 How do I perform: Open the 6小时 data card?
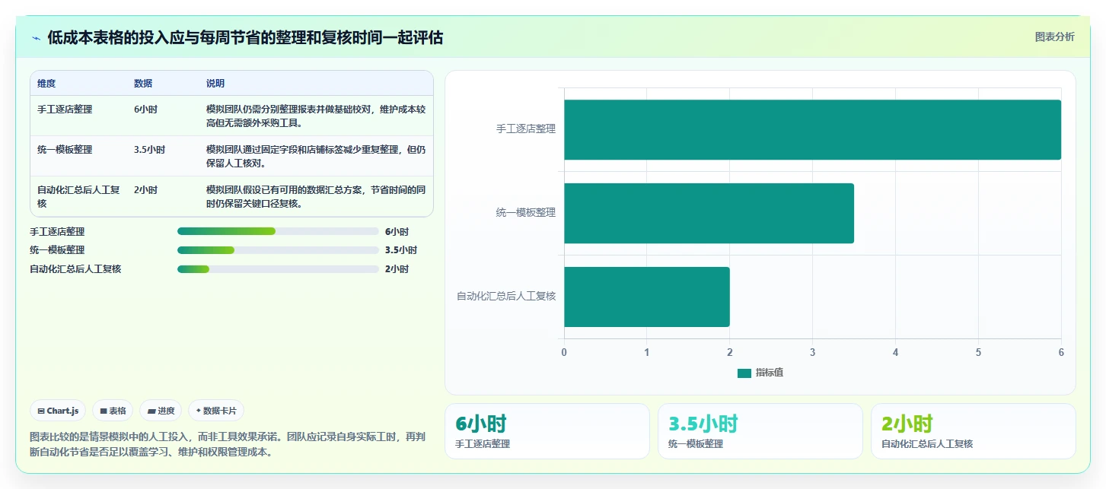[547, 431]
